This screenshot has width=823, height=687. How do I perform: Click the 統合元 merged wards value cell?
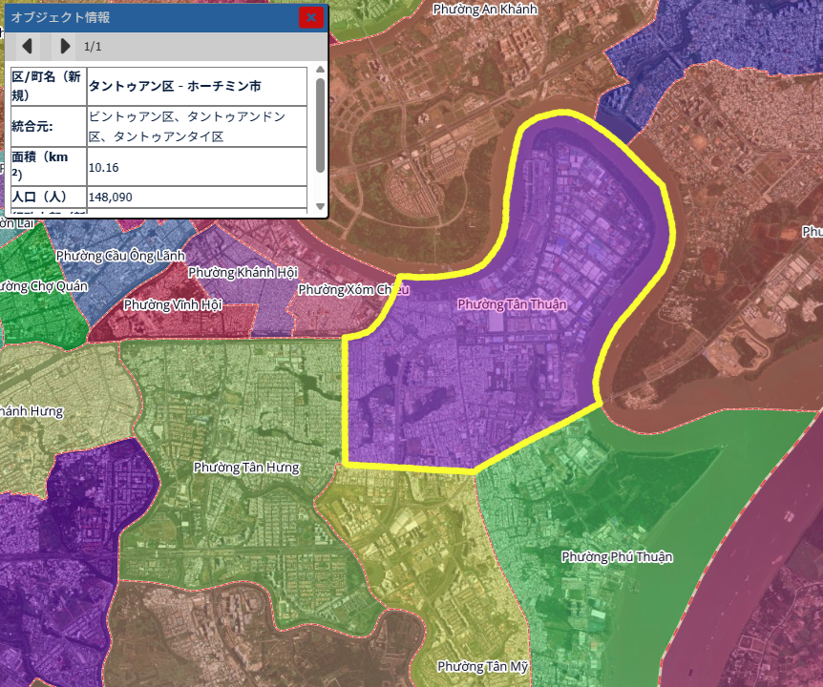196,126
